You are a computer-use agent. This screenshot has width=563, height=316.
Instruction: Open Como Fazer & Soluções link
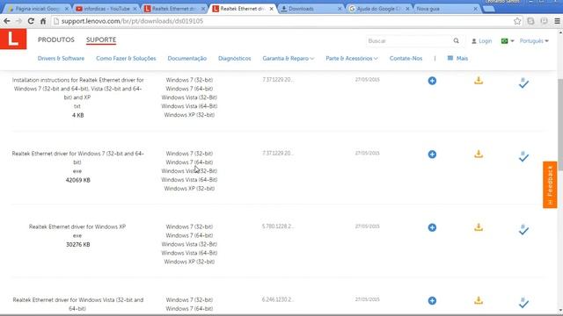point(126,59)
